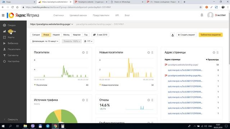Grab the drag handle of Посетители widget
This screenshot has width=230, height=129.
pos(87,53)
